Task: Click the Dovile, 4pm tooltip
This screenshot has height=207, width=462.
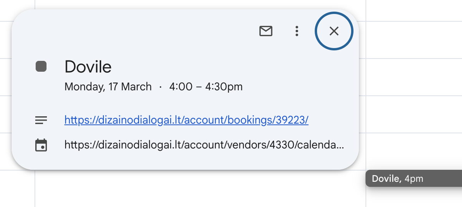Action: (x=414, y=179)
